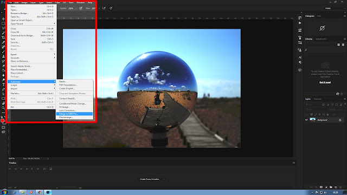Click the Background layer thumbnail
347x195 pixels.
pyautogui.click(x=312, y=120)
